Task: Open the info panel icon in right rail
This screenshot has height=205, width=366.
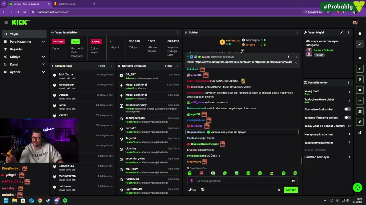Action: [x=360, y=34]
